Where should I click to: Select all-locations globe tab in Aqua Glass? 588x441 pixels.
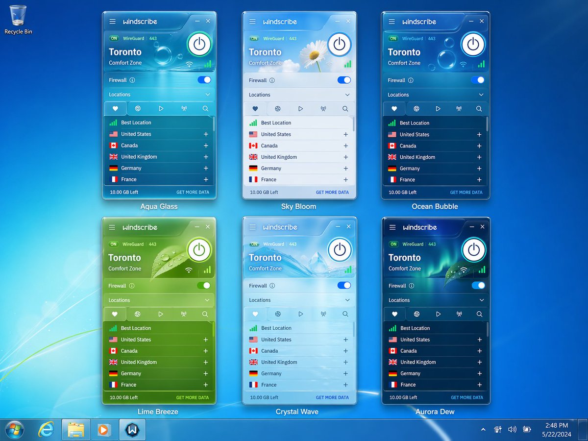[x=138, y=108]
